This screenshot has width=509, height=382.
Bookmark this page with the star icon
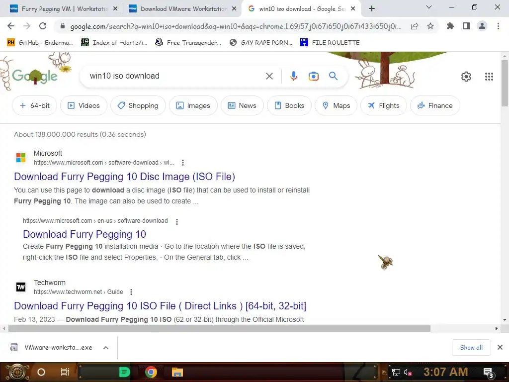click(430, 26)
